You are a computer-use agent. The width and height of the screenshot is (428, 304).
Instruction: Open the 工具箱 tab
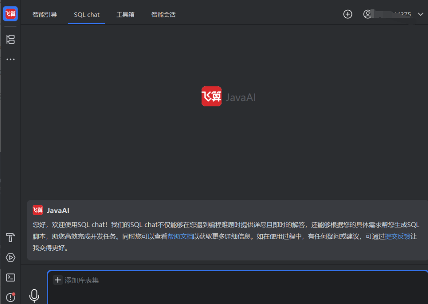(x=125, y=15)
